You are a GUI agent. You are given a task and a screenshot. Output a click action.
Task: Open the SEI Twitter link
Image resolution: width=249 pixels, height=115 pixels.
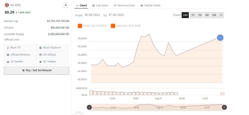coord(52,62)
